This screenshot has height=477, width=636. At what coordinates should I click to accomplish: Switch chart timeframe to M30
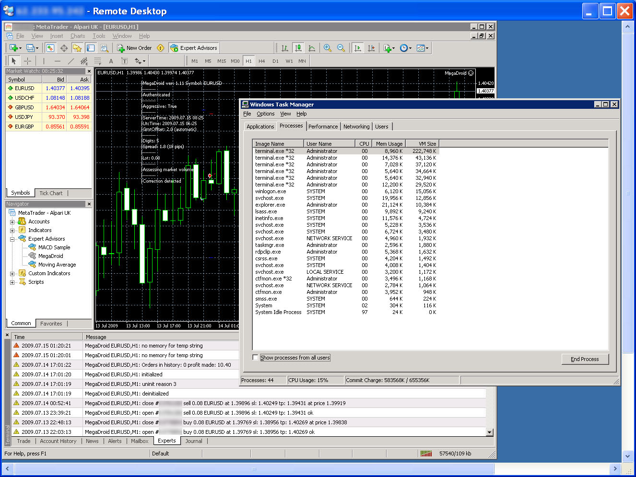click(235, 61)
